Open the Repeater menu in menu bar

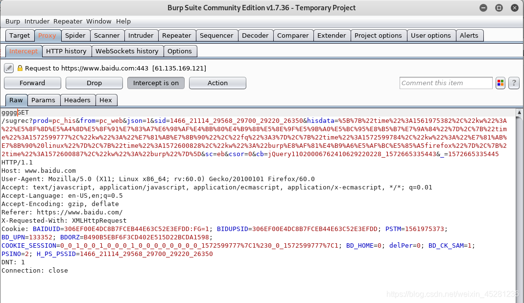tap(68, 22)
